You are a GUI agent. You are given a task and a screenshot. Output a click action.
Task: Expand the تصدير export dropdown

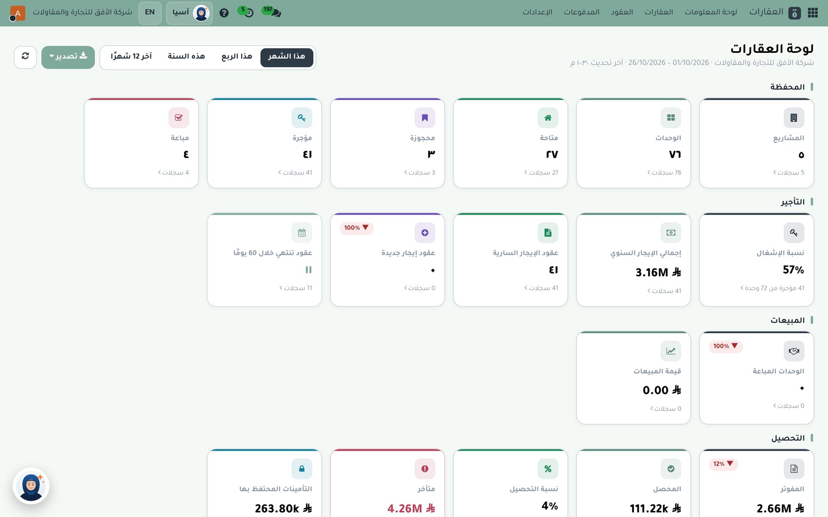click(x=68, y=57)
